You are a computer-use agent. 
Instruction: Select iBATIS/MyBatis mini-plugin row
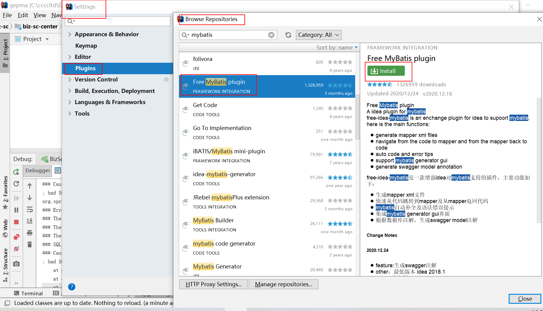tap(267, 156)
